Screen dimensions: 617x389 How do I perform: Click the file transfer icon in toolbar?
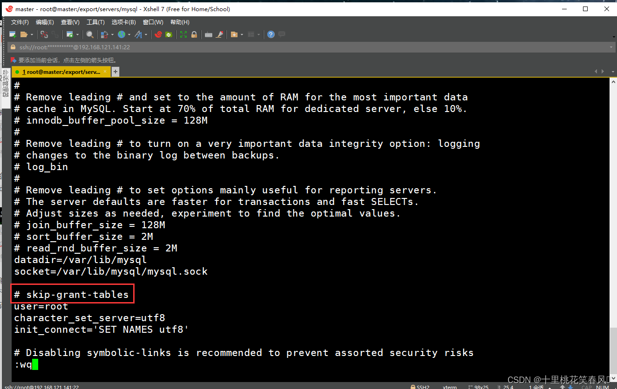[x=104, y=34]
